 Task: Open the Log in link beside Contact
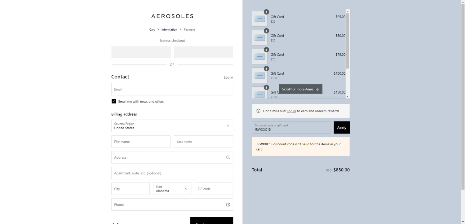coord(228,77)
